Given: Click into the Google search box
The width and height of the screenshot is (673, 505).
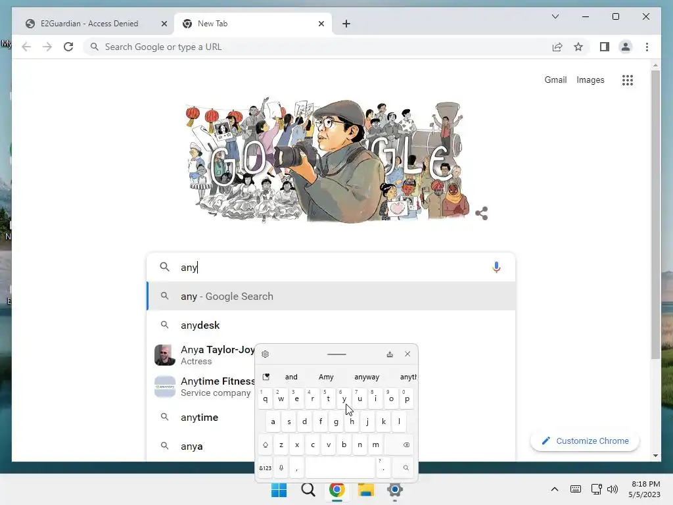Looking at the screenshot, I should (331, 267).
